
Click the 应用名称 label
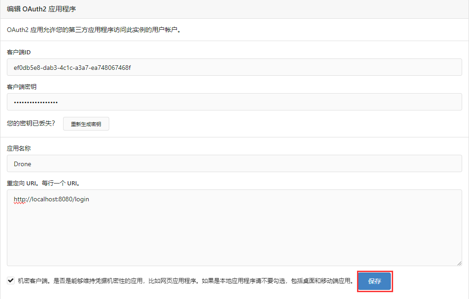pos(19,148)
